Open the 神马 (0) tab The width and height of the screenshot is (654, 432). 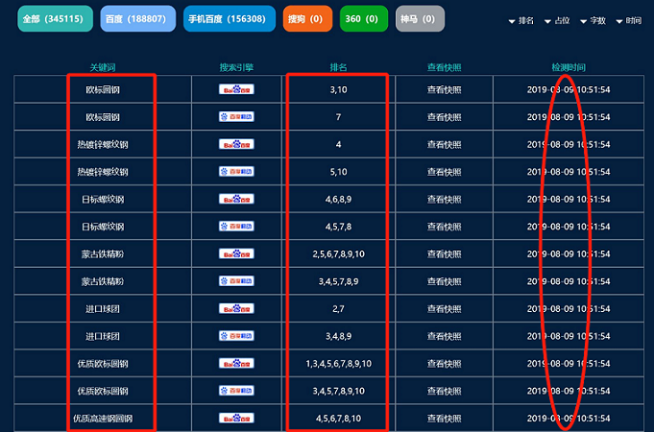click(x=420, y=19)
